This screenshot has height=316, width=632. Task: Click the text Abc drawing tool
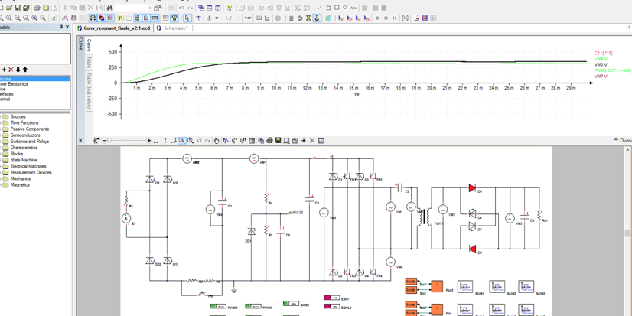coord(353,8)
